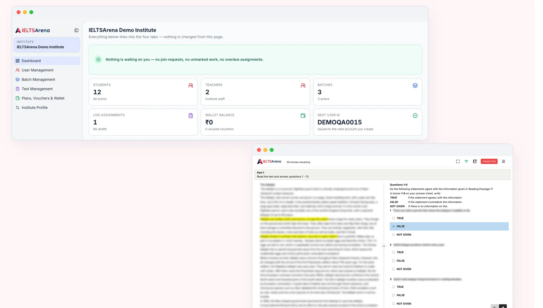Viewport: 543px width, 308px height.
Task: Click the "3 active" text on the Batches card
Action: click(x=323, y=99)
